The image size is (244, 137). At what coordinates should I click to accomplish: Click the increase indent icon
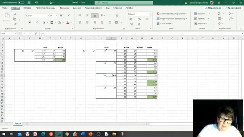[x=110, y=22]
